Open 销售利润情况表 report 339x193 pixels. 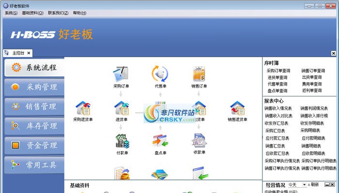pyautogui.click(x=314, y=108)
